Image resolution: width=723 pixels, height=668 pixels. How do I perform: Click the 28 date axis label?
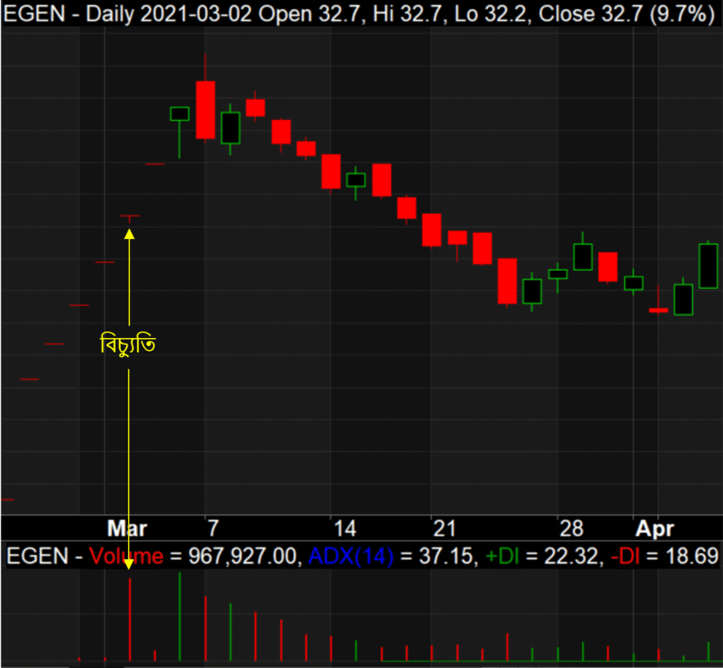(571, 529)
